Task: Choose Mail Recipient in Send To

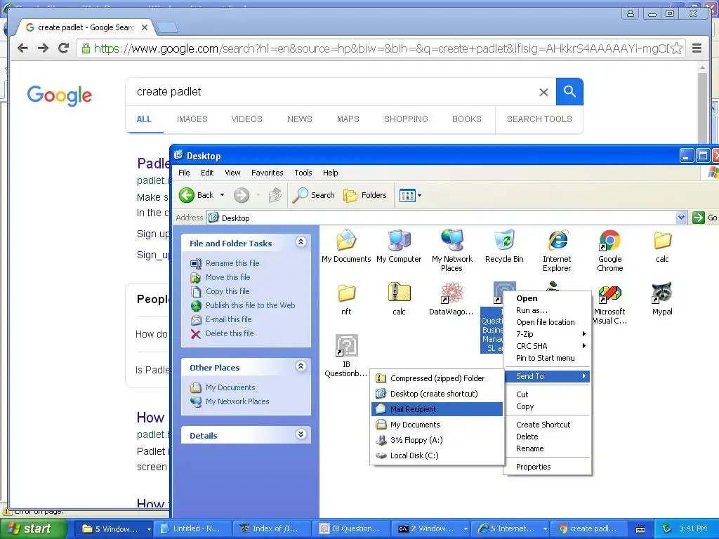Action: pos(437,409)
